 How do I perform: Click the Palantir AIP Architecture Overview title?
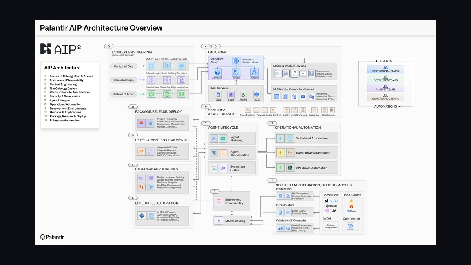(x=101, y=28)
